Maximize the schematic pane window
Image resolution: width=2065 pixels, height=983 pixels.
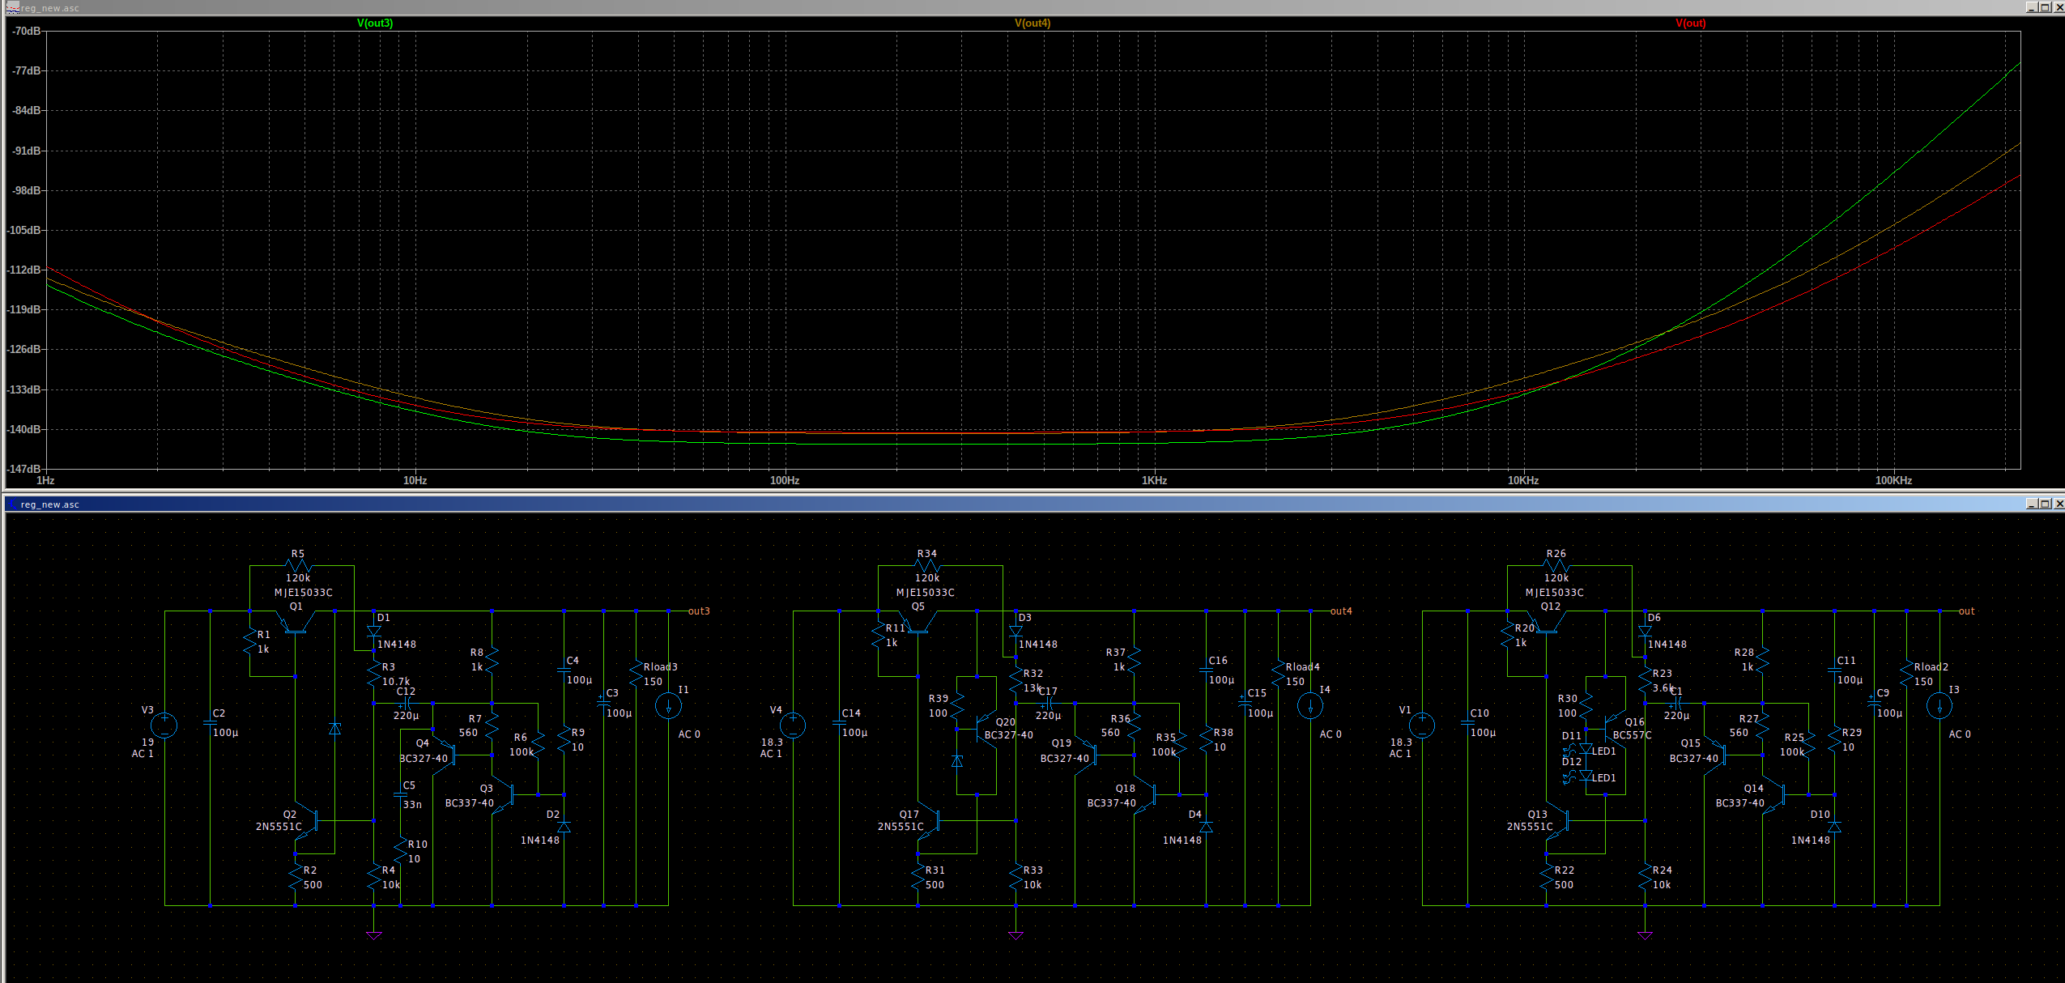pyautogui.click(x=2046, y=504)
